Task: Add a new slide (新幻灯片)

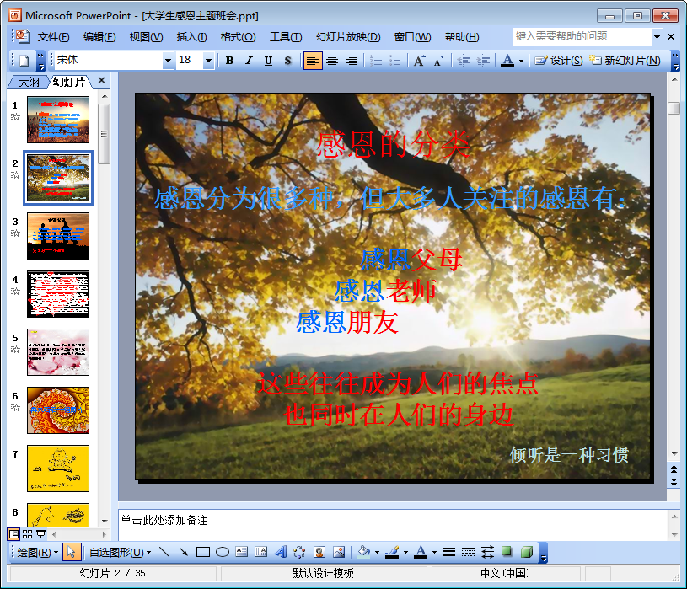Action: point(625,61)
